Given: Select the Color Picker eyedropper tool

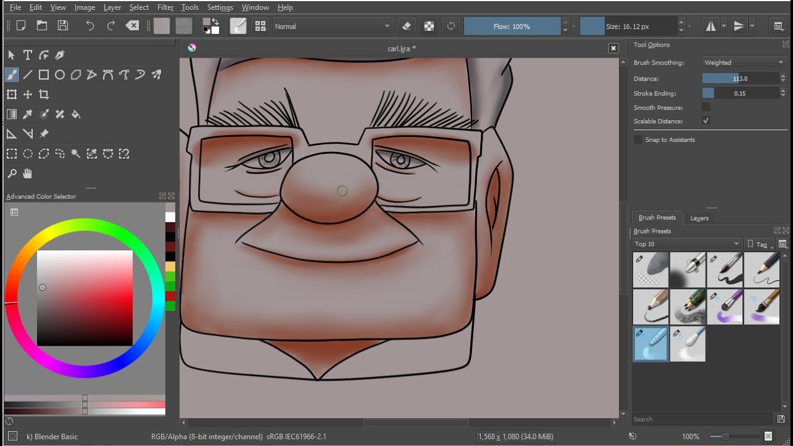Looking at the screenshot, I should (x=28, y=114).
